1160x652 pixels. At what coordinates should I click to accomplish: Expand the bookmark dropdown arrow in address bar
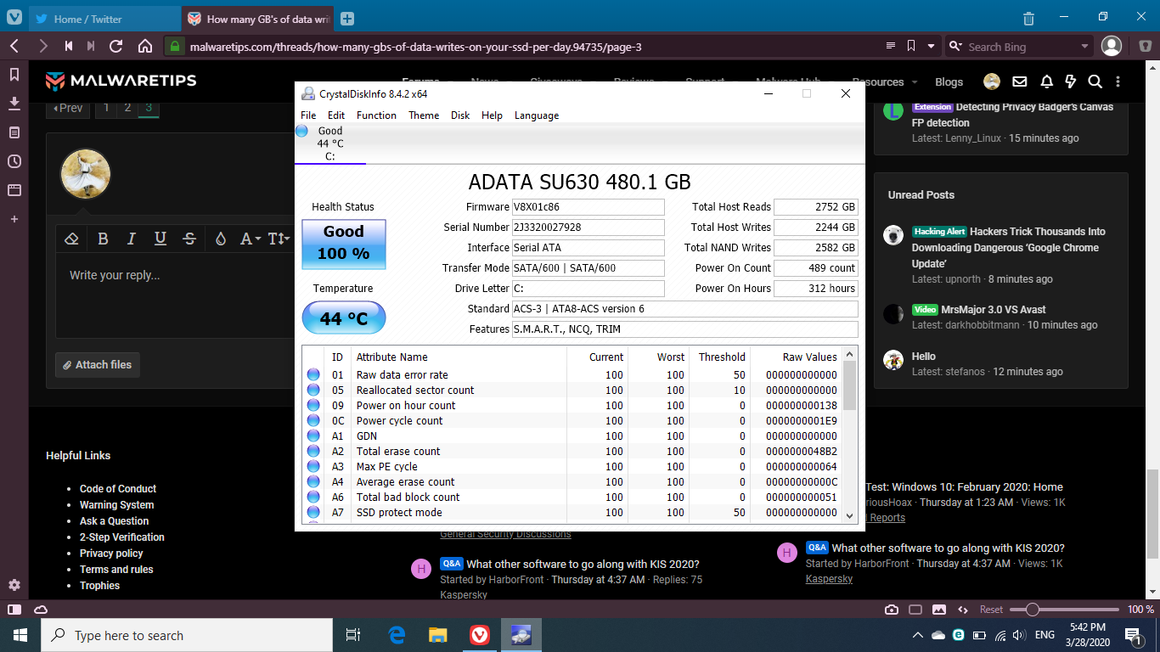[x=932, y=47]
